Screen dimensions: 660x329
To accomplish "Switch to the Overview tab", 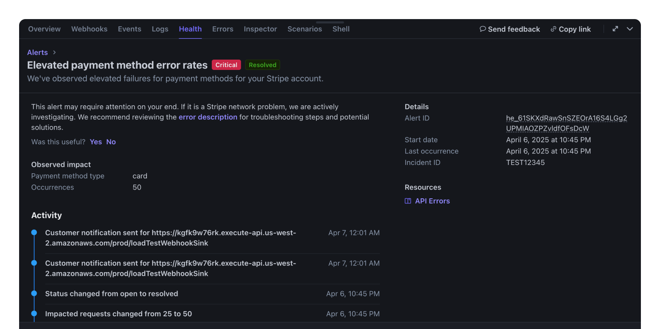I will 44,29.
